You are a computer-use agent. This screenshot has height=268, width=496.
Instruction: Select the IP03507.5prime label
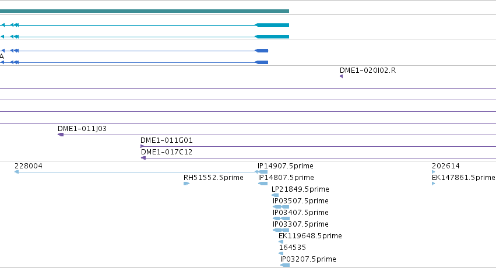point(301,201)
